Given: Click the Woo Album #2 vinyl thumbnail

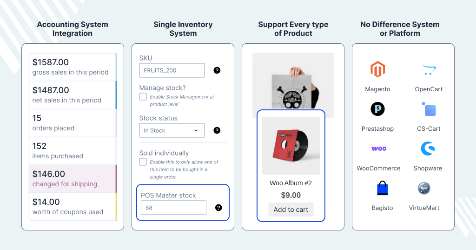Looking at the screenshot, I should click(x=291, y=146).
